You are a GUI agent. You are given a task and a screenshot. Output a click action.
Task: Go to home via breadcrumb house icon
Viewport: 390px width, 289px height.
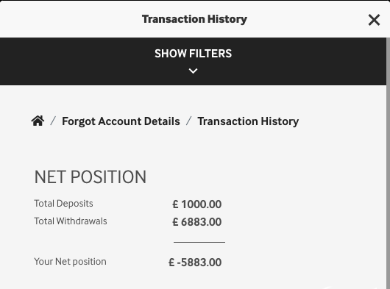click(38, 121)
